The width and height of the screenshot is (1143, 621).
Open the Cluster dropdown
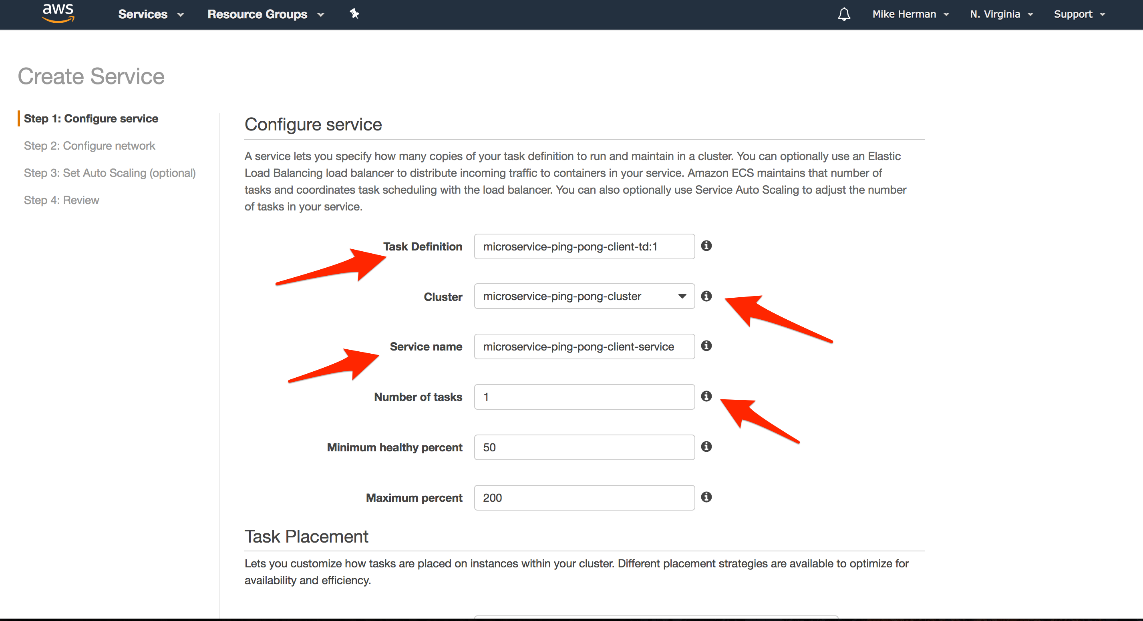pos(682,296)
